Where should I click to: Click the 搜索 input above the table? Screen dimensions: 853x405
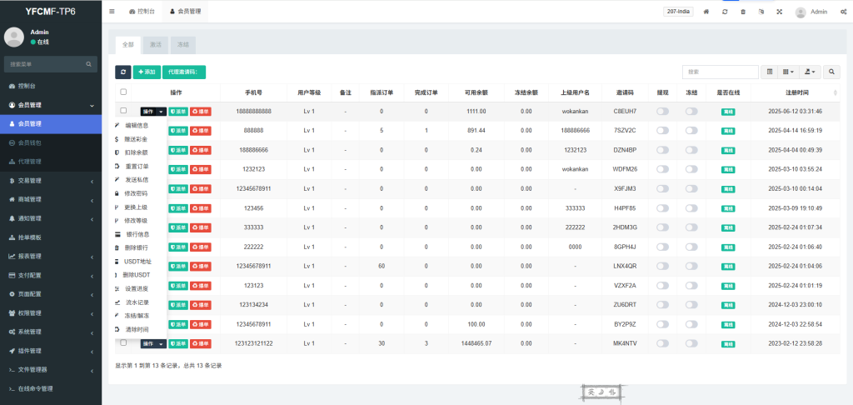coord(720,72)
